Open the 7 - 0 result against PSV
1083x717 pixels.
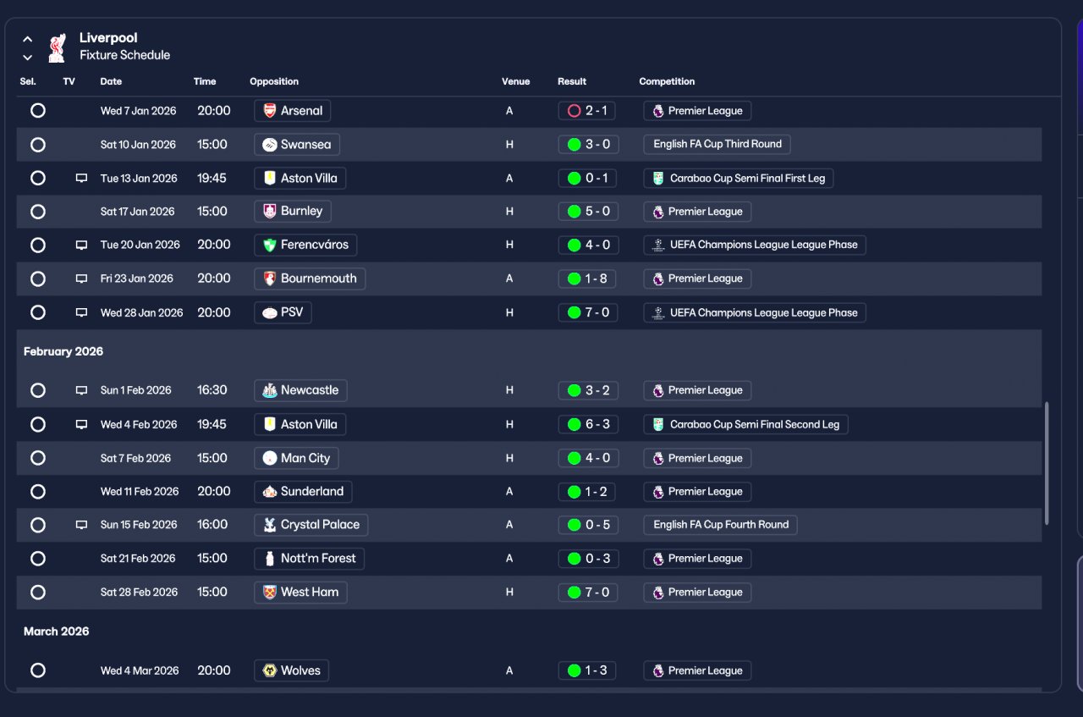tap(588, 312)
